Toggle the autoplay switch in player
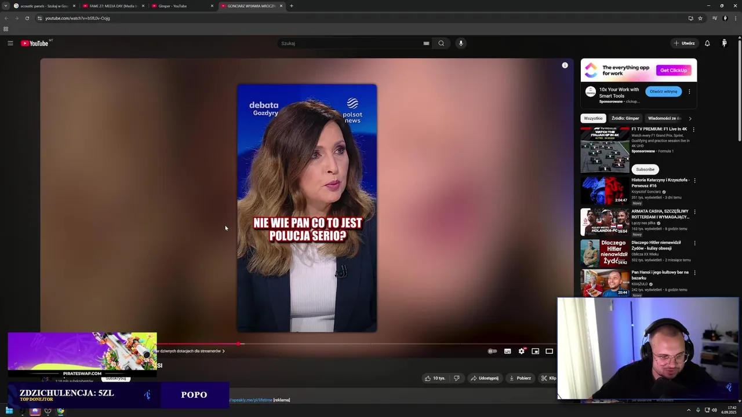Screen dimensions: 742x417 492,351
